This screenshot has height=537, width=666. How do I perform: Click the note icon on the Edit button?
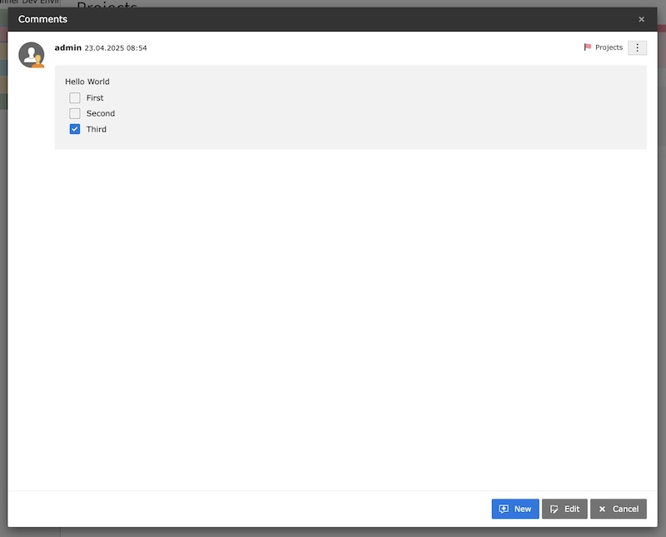[554, 509]
